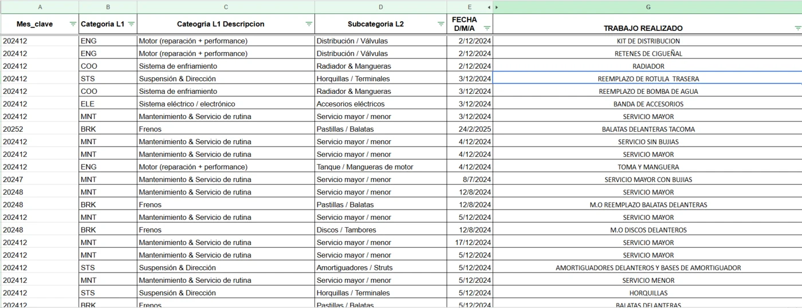Image resolution: width=802 pixels, height=308 pixels.
Task: Select BRK cell in the BALATAS DELANTERAS TACOMA row
Action: tap(108, 129)
